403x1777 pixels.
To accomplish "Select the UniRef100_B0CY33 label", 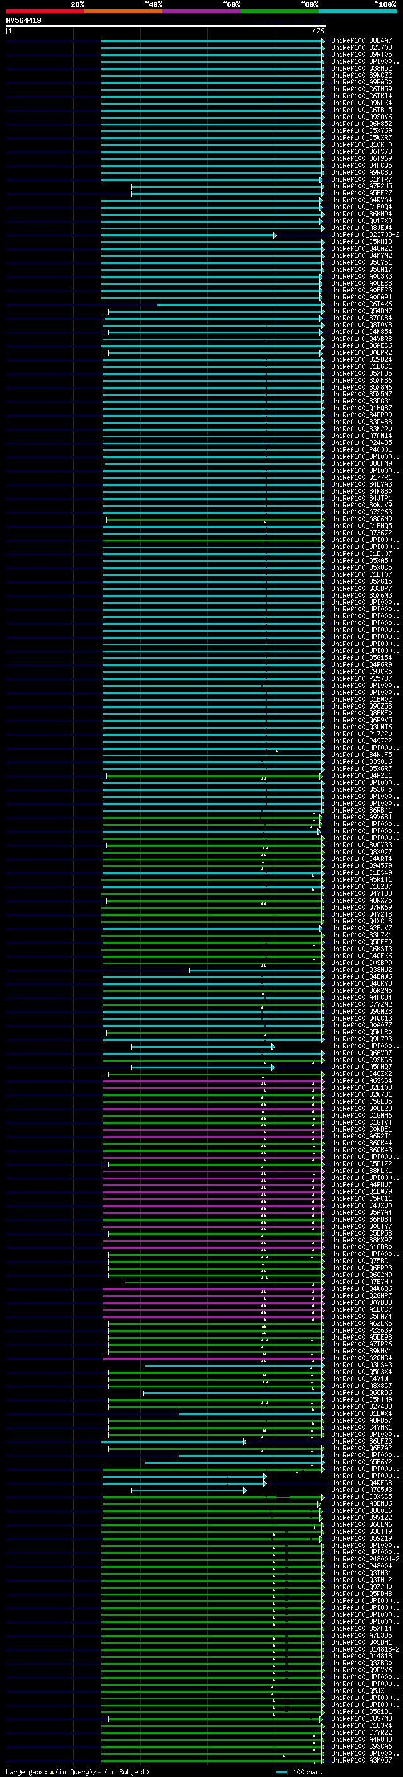I will click(x=361, y=844).
